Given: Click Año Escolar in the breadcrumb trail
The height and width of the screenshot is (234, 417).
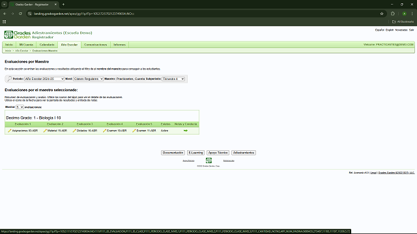Looking at the screenshot, I should (22, 51).
